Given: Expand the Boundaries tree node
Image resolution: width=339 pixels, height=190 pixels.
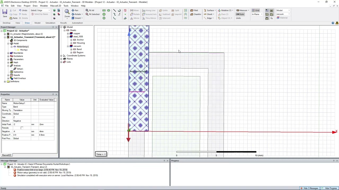Looking at the screenshot, I should click(8, 53).
